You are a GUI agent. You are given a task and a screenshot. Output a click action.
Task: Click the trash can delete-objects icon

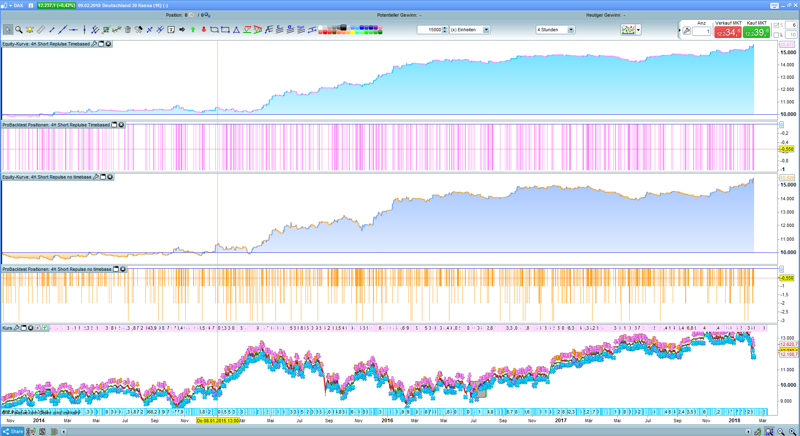click(128, 30)
